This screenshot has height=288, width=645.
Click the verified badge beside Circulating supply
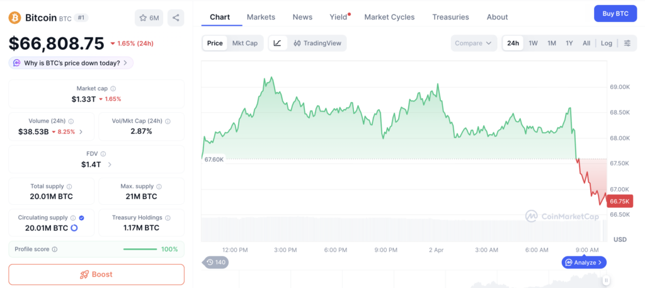coord(81,217)
